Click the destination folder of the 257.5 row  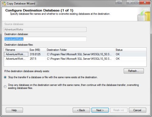pos(80,59)
